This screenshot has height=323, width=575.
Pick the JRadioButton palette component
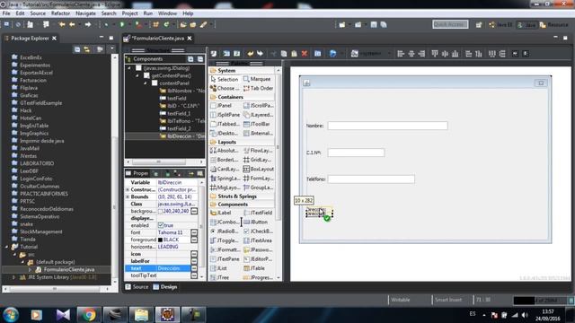[224, 231]
